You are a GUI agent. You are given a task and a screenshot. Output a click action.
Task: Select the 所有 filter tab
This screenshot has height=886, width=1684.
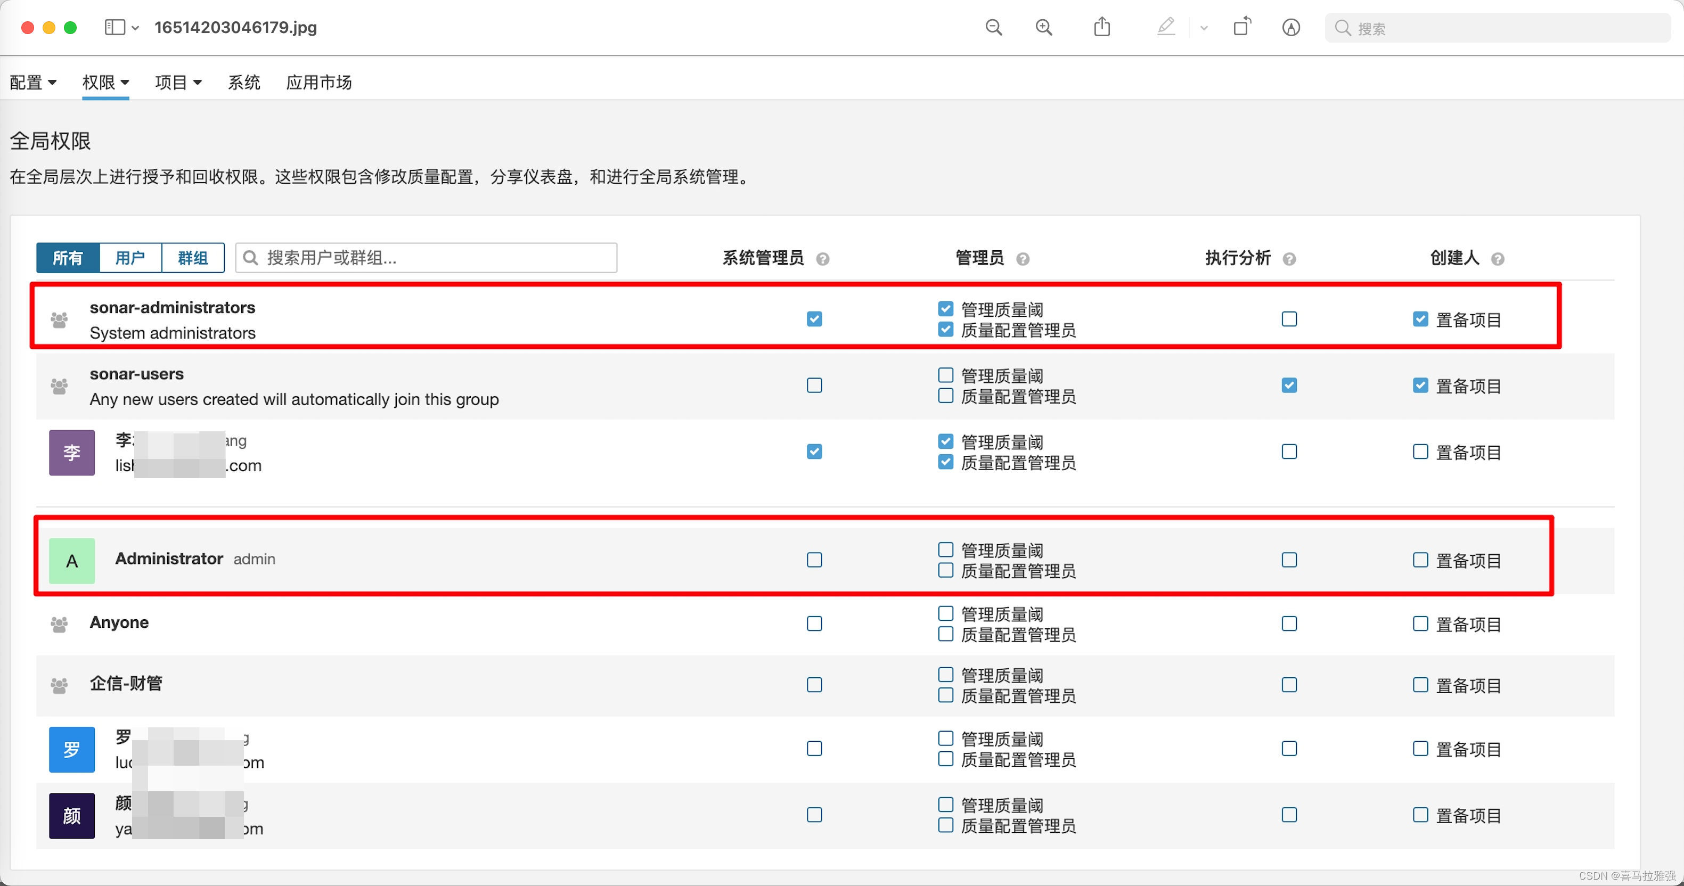pyautogui.click(x=68, y=257)
